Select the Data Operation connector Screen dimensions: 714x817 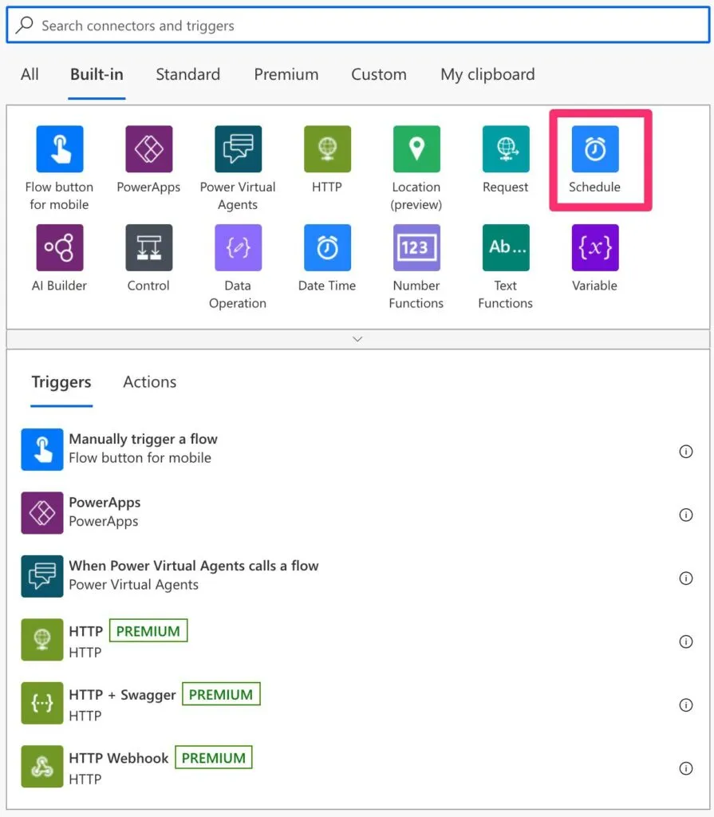click(238, 248)
